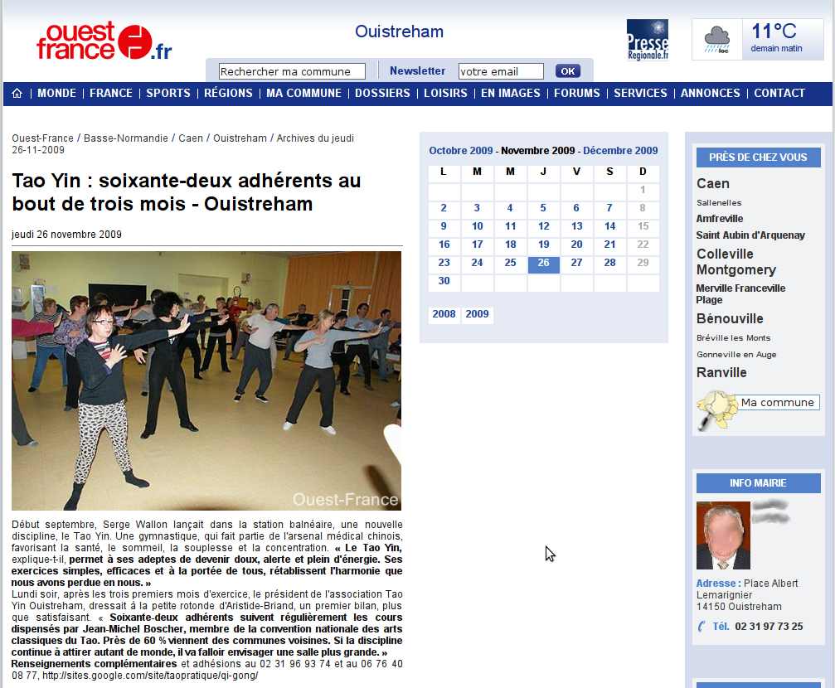Open nearby commune Sallenelles
This screenshot has height=688, width=835.
(719, 203)
